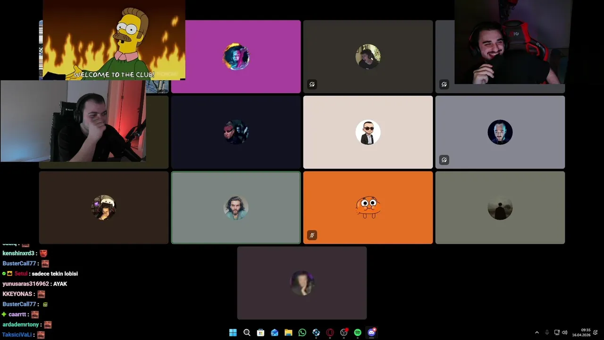
Task: Open the volume speaker tray icon
Action: [565, 332]
